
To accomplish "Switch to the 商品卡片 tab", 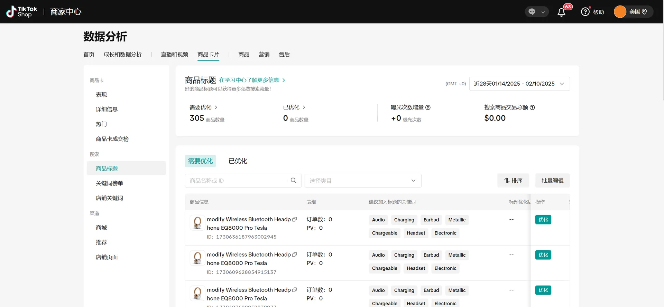I will coord(208,55).
